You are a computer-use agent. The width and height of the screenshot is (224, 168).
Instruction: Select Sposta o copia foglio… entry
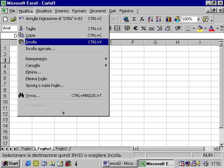pyautogui.click(x=63, y=85)
